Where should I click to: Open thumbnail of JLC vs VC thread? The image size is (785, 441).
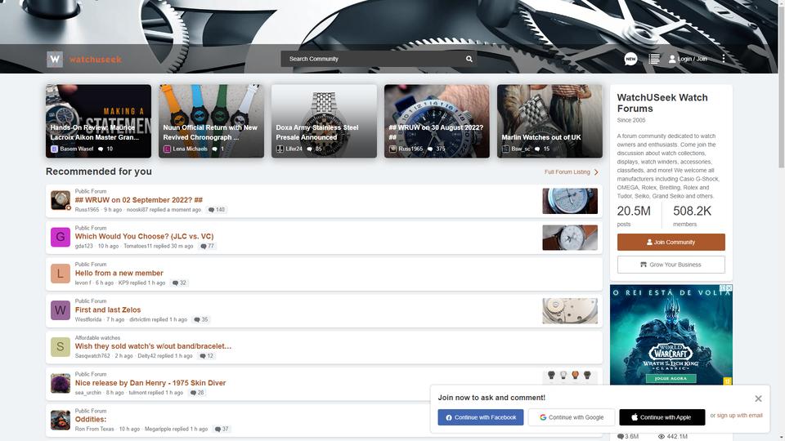[x=570, y=238]
